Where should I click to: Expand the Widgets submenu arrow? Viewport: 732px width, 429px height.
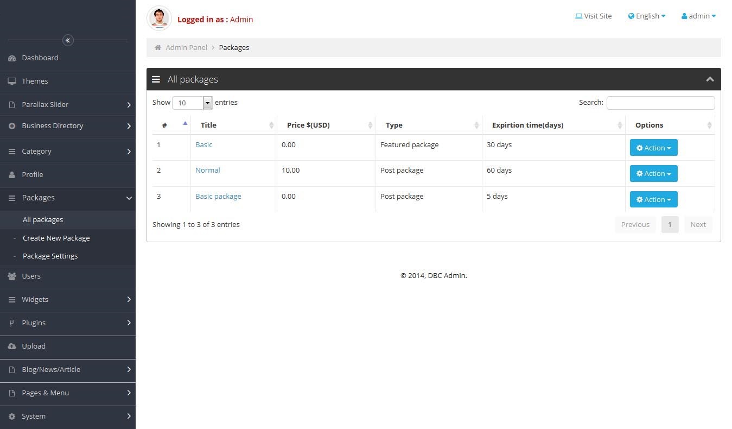point(129,300)
